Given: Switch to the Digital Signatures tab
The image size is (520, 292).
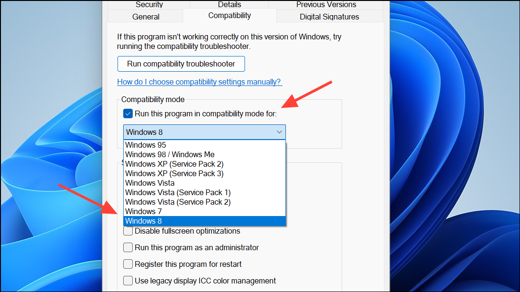Looking at the screenshot, I should [x=330, y=16].
